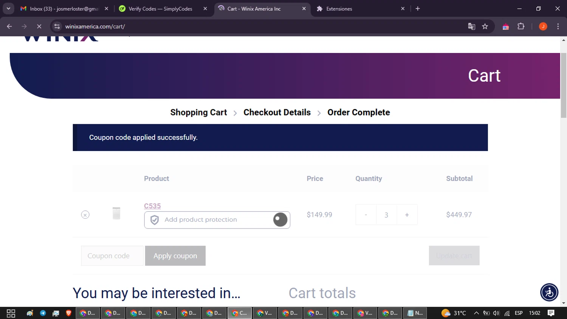Open the C535 product link

[x=152, y=206]
